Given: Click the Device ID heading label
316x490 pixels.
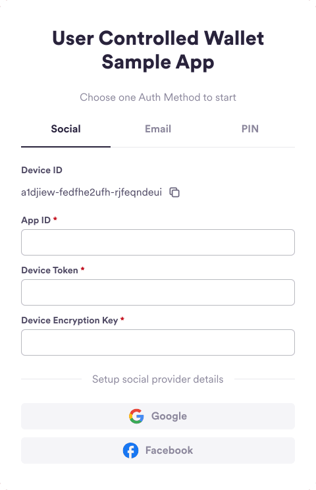Looking at the screenshot, I should pyautogui.click(x=42, y=170).
